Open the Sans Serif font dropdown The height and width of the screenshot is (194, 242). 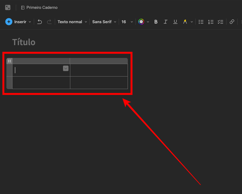pyautogui.click(x=104, y=22)
